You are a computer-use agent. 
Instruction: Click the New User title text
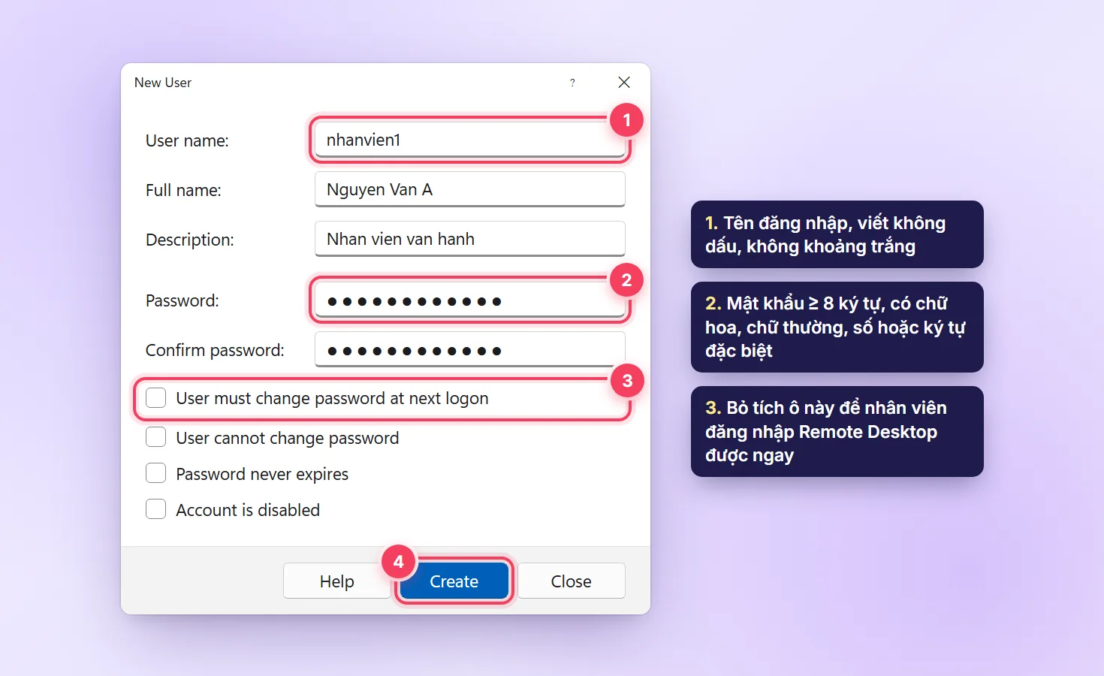click(163, 83)
